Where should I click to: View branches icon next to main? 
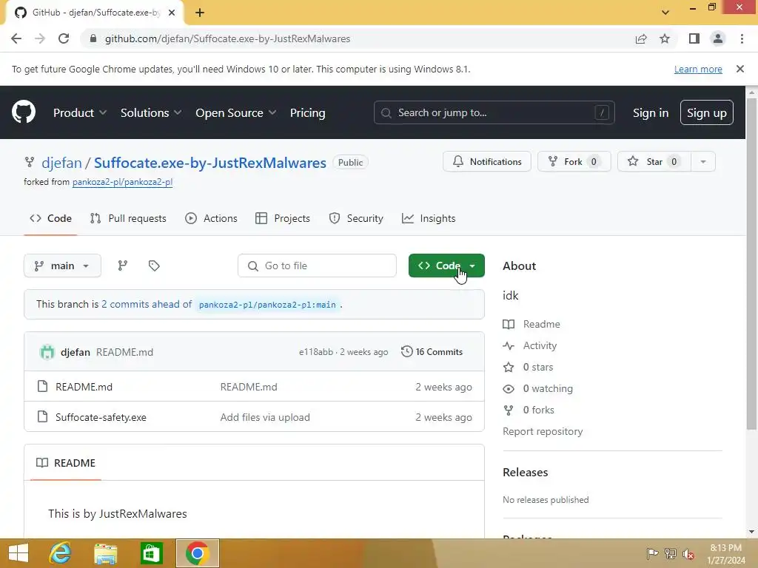(122, 266)
